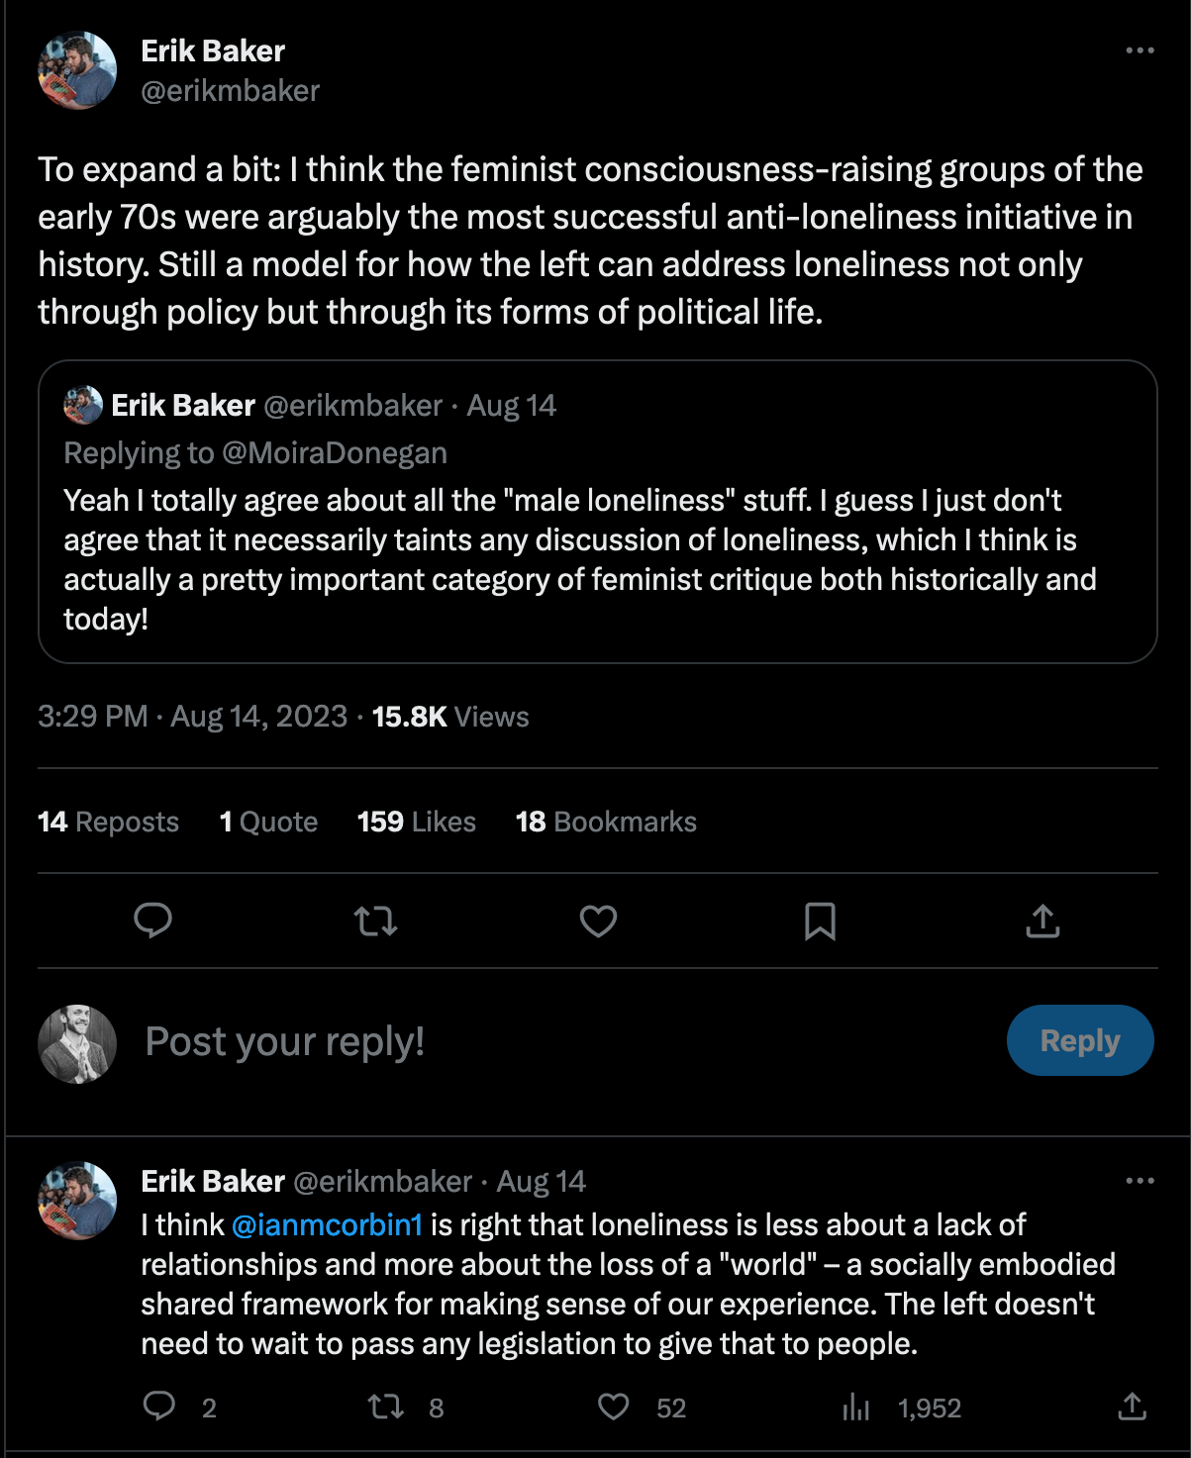This screenshot has width=1191, height=1458.
Task: Share the reply tweet about loneliness
Action: click(x=1132, y=1407)
